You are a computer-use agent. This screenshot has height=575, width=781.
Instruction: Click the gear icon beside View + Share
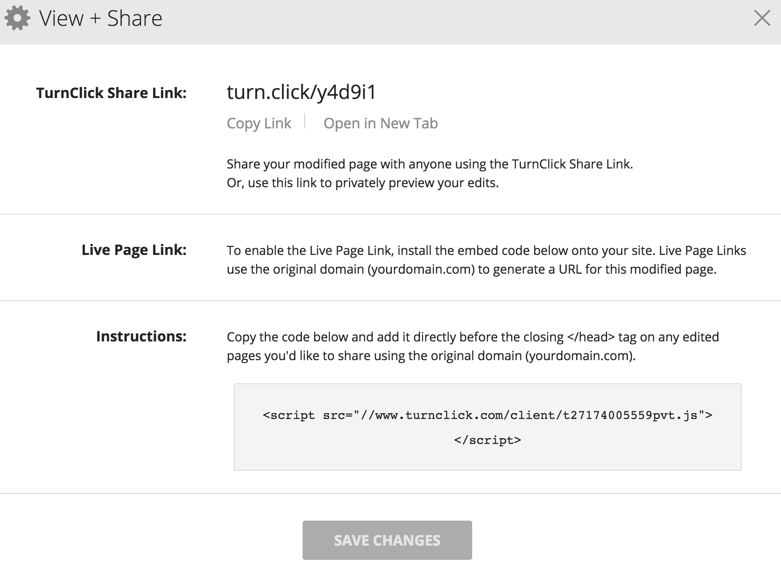[x=17, y=19]
